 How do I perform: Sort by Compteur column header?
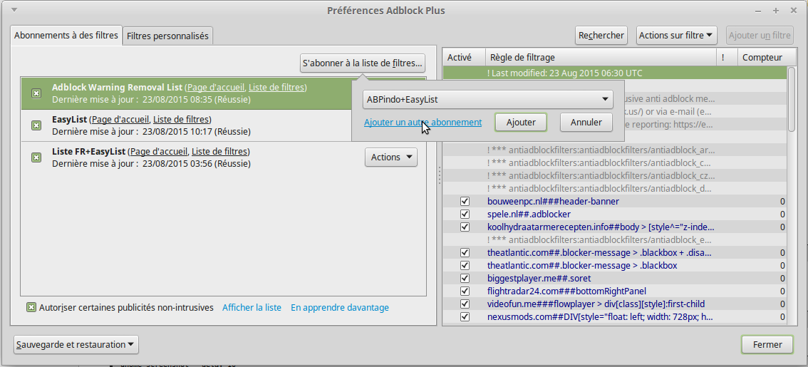(x=762, y=58)
